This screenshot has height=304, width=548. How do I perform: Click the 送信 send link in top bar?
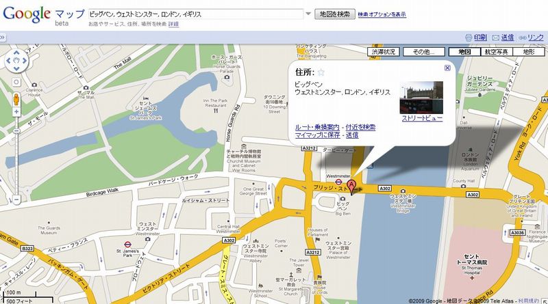pos(508,38)
